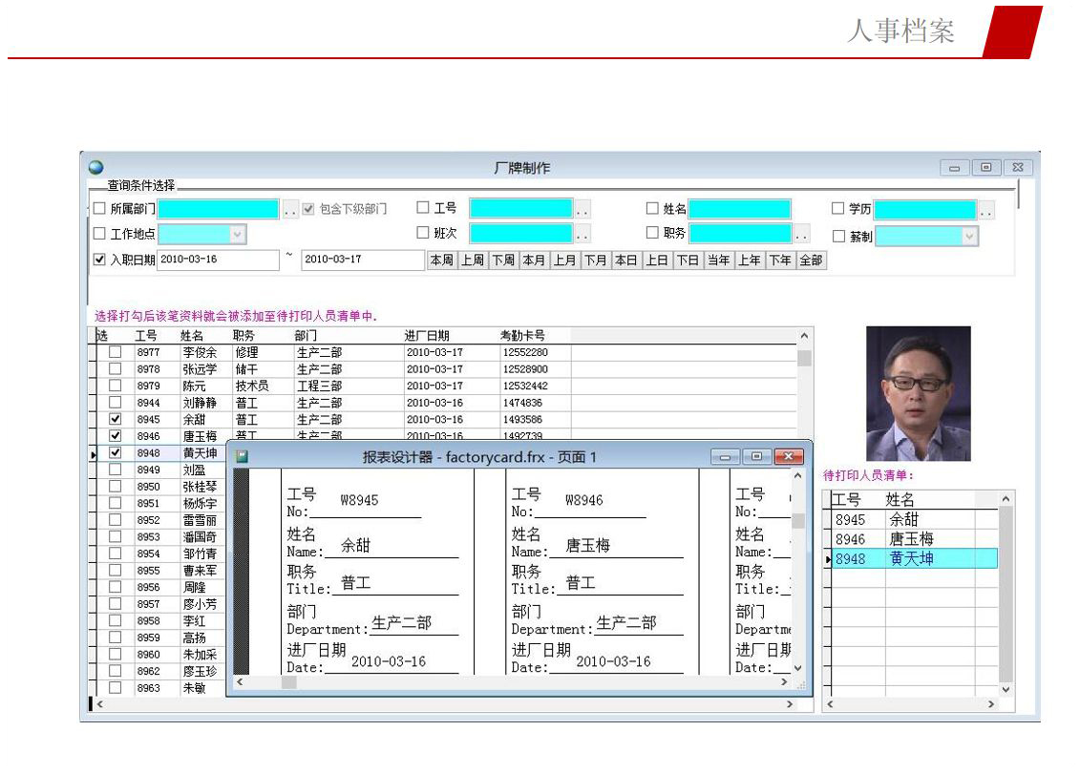Click the 进厂日期 column header
The width and height of the screenshot is (1080, 773).
coord(427,336)
